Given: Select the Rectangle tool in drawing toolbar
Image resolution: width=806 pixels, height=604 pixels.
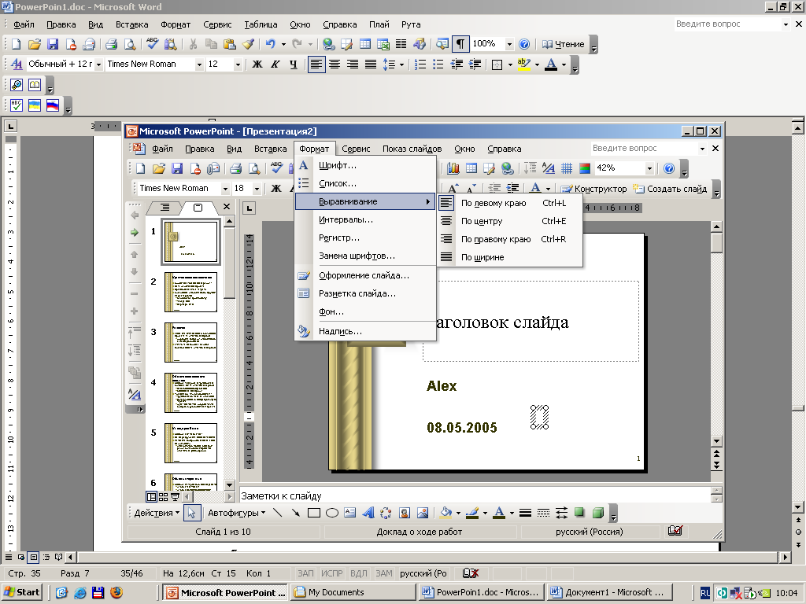Looking at the screenshot, I should click(x=314, y=513).
